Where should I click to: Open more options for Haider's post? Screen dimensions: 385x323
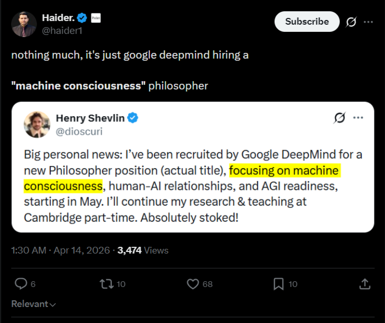point(368,22)
